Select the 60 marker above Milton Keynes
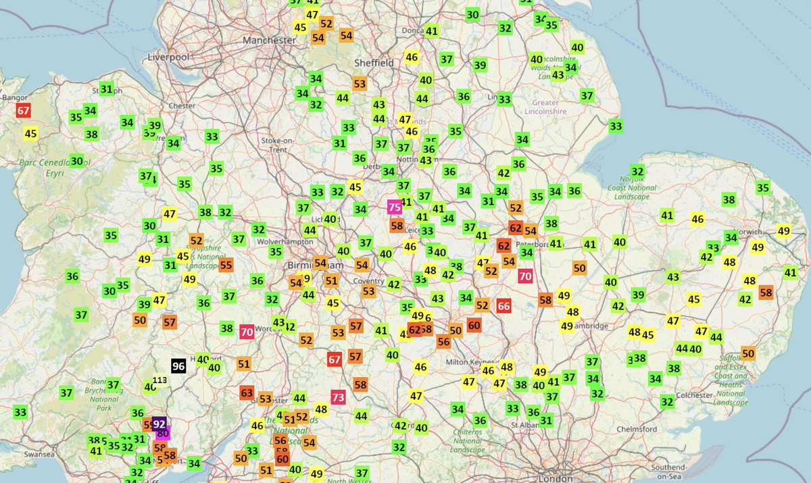Screen dimensions: 811x483 (474, 326)
